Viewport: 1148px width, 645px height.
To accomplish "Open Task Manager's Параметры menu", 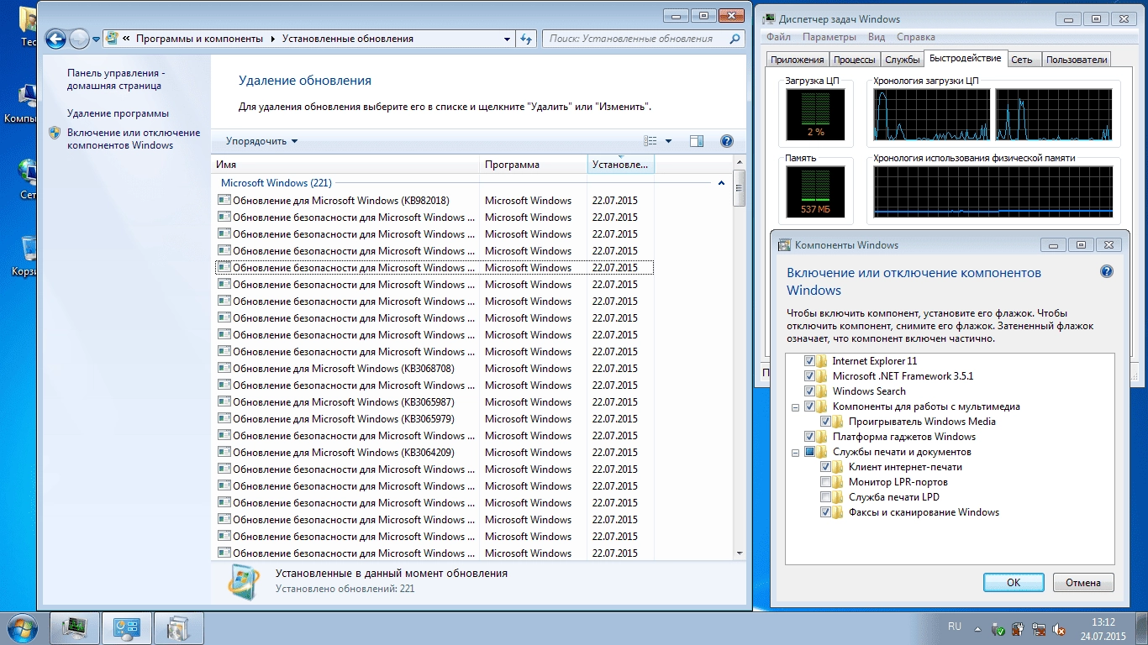I will coord(829,37).
